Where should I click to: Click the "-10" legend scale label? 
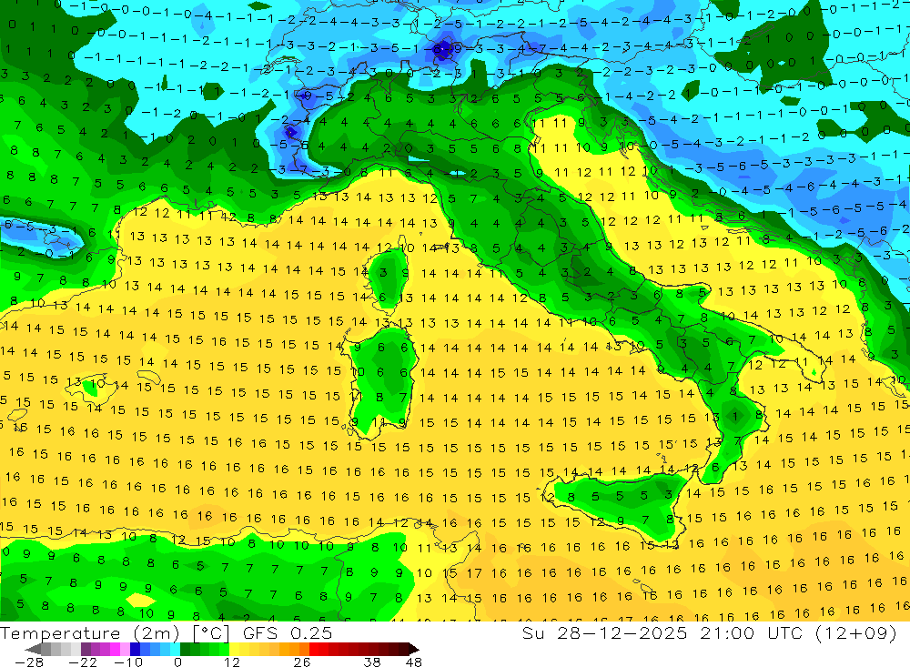pos(128,662)
